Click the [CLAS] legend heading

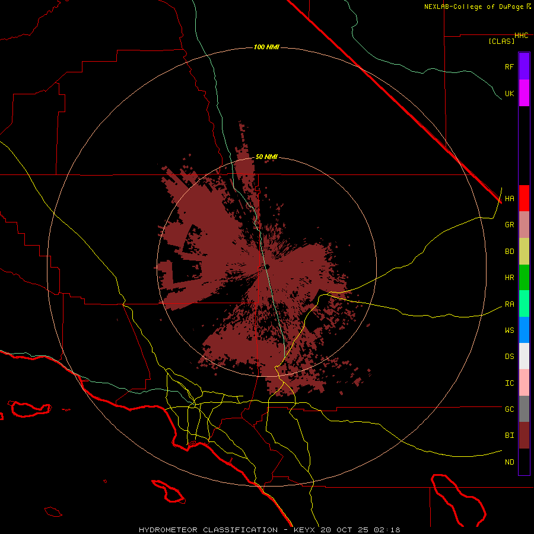501,42
